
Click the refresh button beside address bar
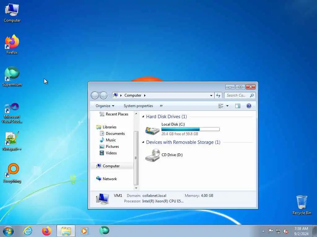tap(218, 95)
